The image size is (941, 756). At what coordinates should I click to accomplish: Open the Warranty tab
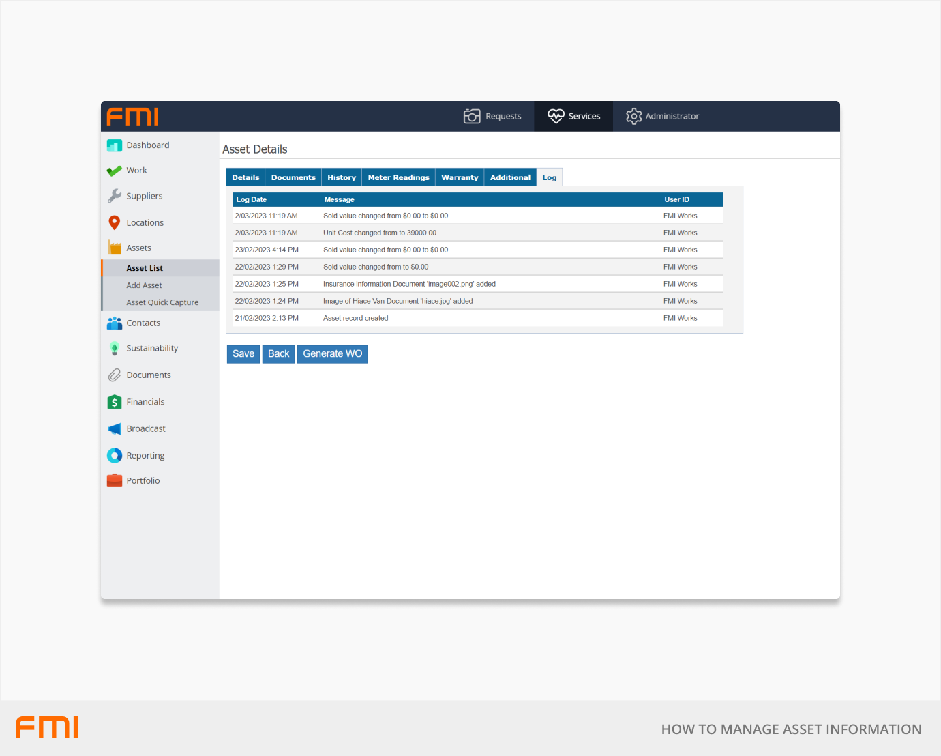[460, 177]
